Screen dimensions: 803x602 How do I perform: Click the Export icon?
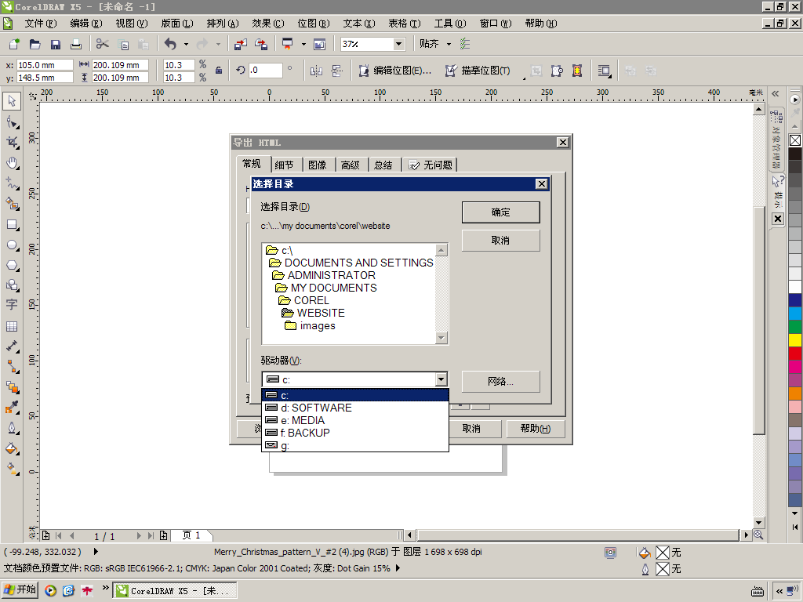point(260,44)
